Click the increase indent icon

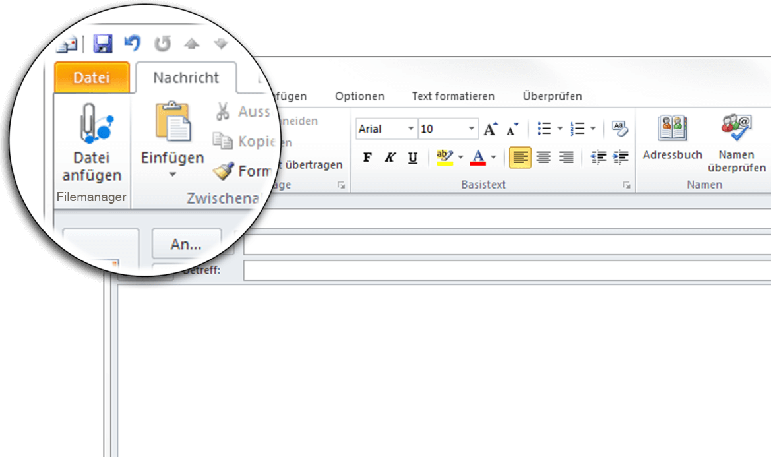pyautogui.click(x=621, y=157)
